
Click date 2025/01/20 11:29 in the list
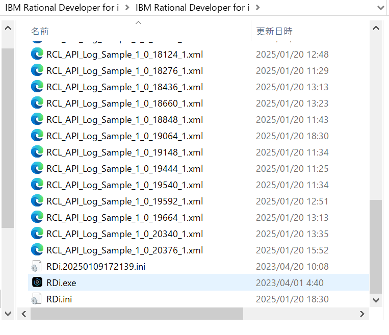click(292, 71)
